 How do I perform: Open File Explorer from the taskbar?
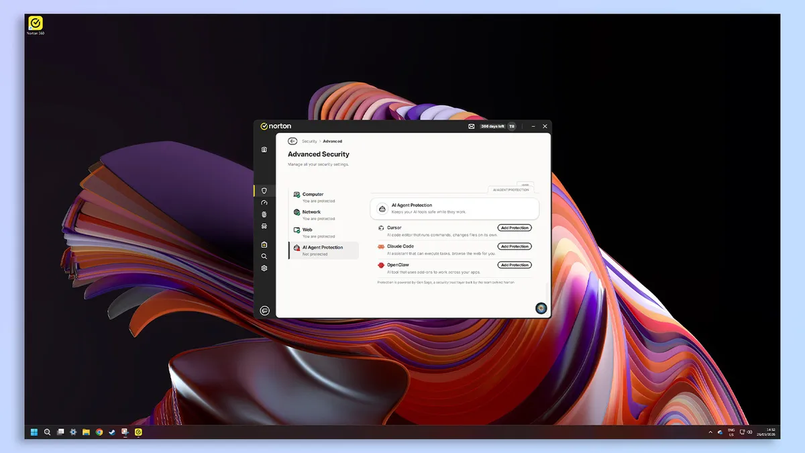click(x=86, y=432)
